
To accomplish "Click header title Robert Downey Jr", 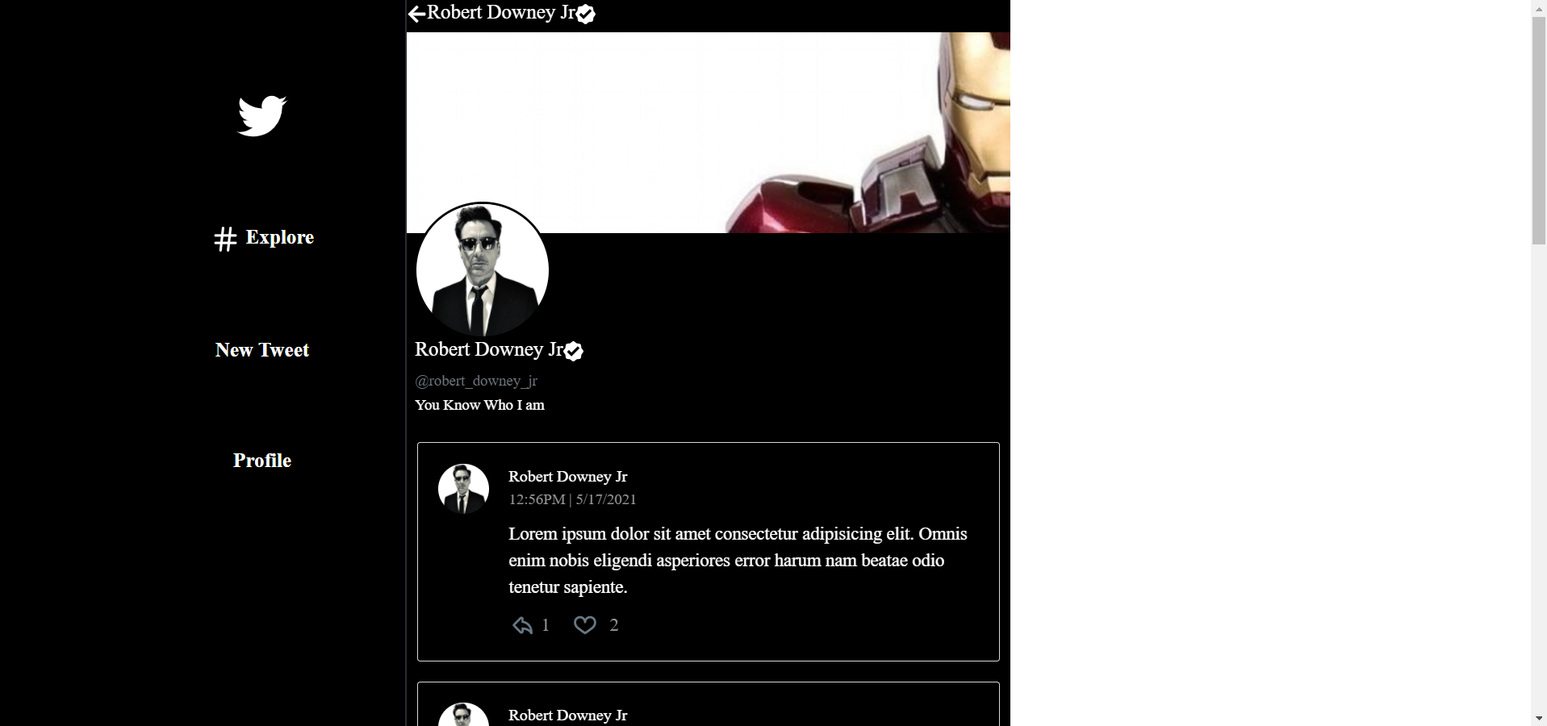I will [501, 12].
